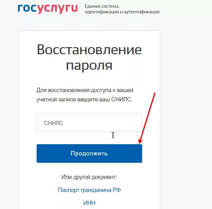This screenshot has width=212, height=209.
Task: Click the red 'услуги' part of logo
Action: pos(57,9)
